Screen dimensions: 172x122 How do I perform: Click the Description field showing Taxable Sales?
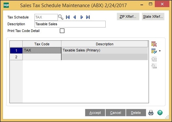coord(70,24)
